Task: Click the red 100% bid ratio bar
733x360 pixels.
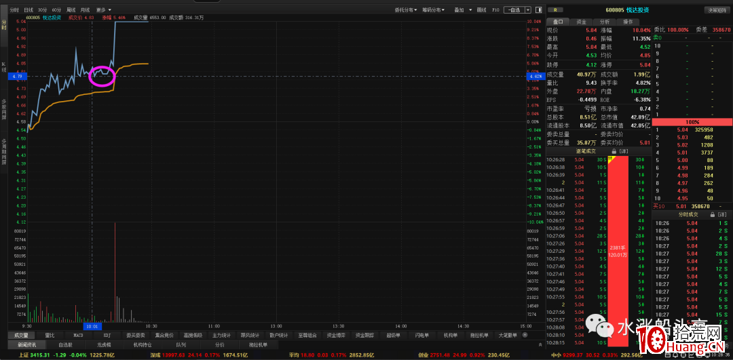Action: pos(692,122)
